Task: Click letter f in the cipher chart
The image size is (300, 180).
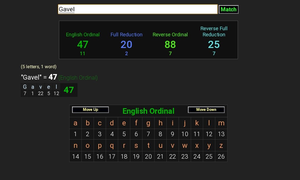Action: pos(136,123)
